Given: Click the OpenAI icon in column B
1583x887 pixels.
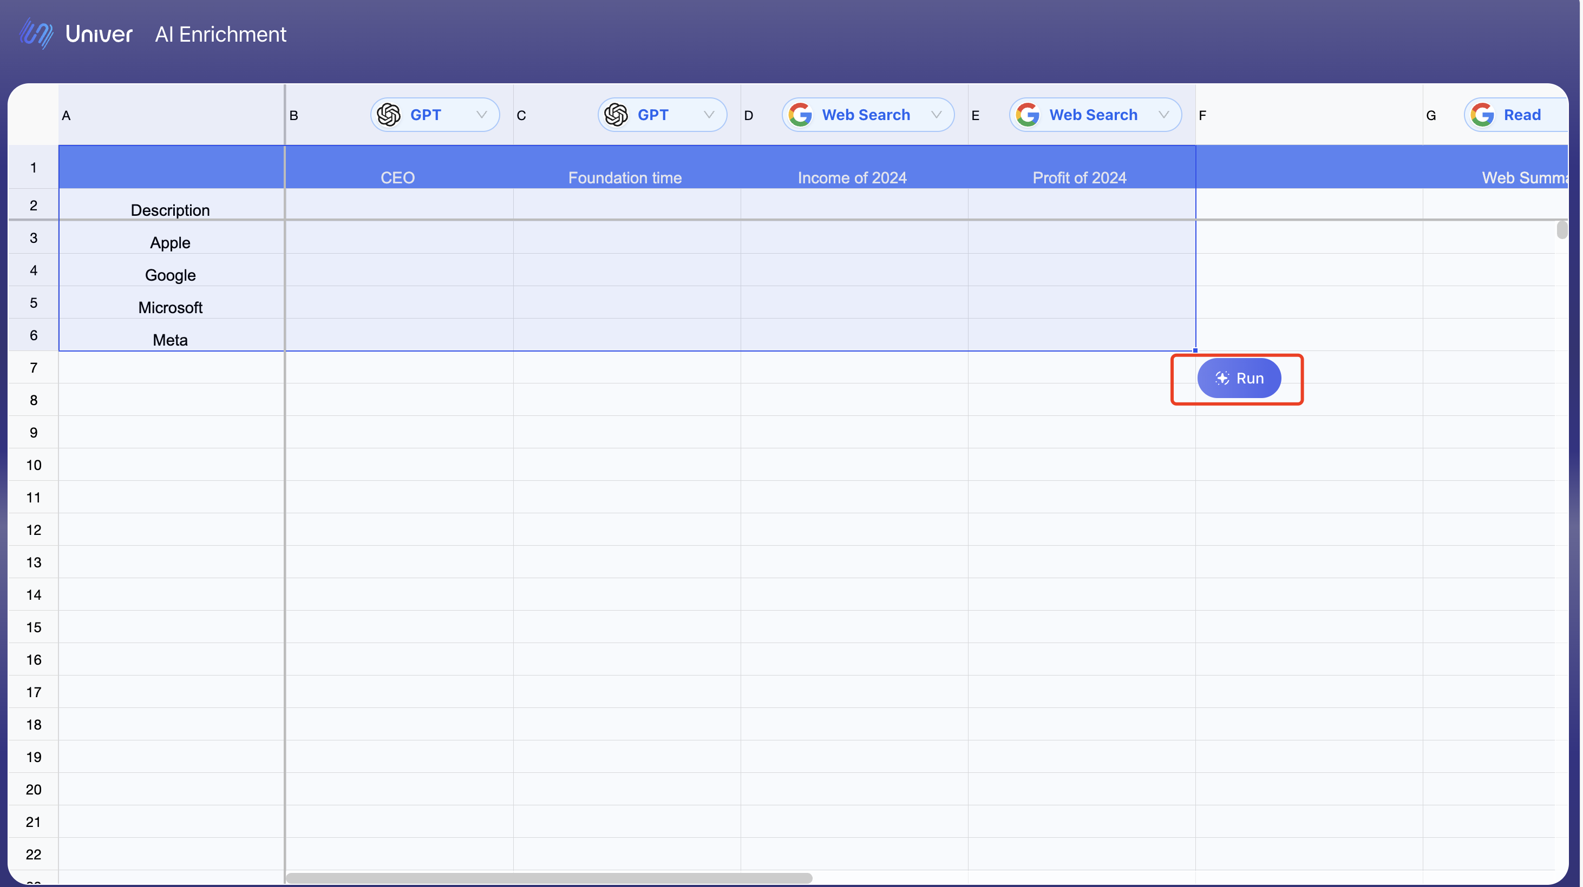Looking at the screenshot, I should (x=389, y=115).
